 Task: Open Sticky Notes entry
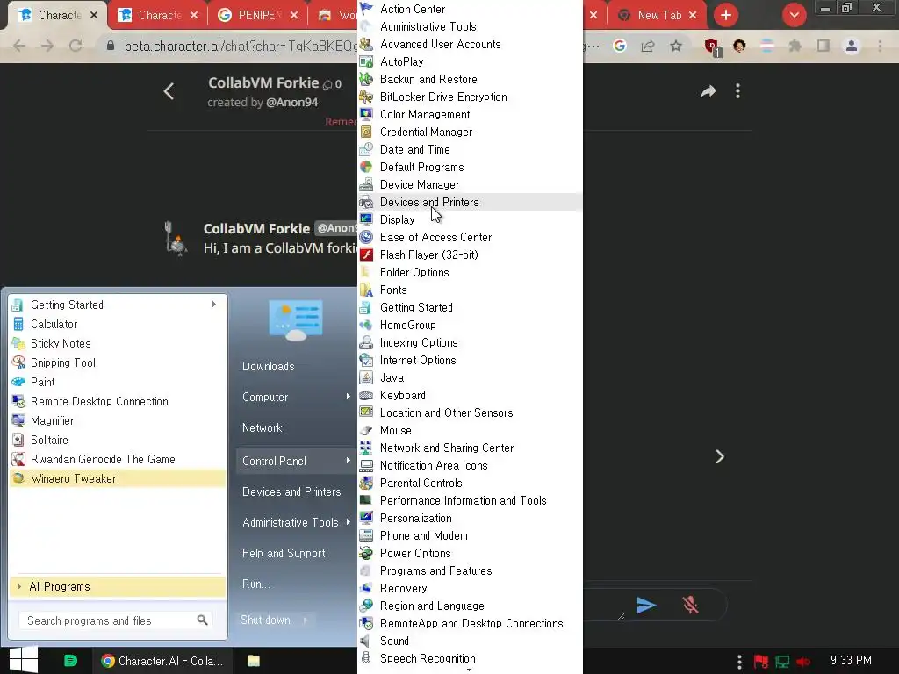pyautogui.click(x=117, y=343)
